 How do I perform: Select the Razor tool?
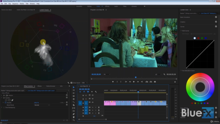(74, 105)
